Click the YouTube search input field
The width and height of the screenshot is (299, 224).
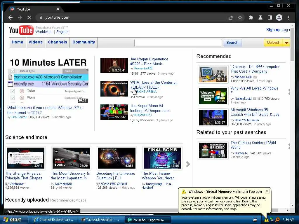point(178,43)
